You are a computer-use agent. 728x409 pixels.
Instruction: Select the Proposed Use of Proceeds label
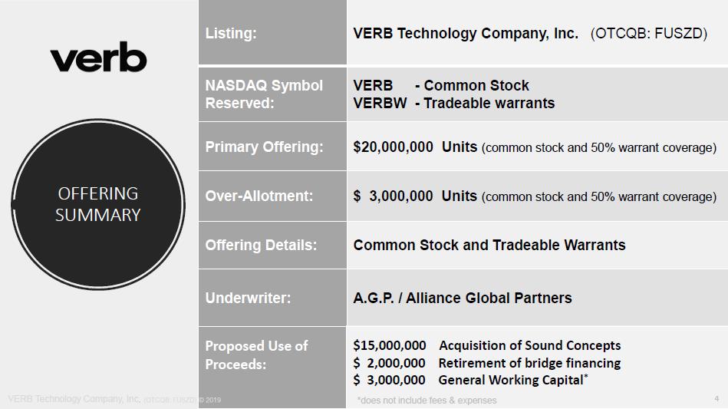(256, 355)
